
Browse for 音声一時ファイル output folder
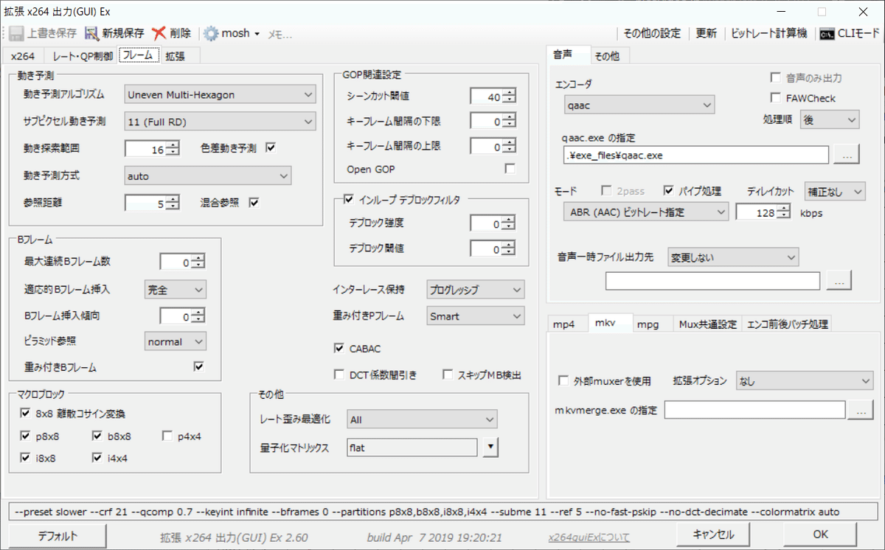click(x=839, y=280)
